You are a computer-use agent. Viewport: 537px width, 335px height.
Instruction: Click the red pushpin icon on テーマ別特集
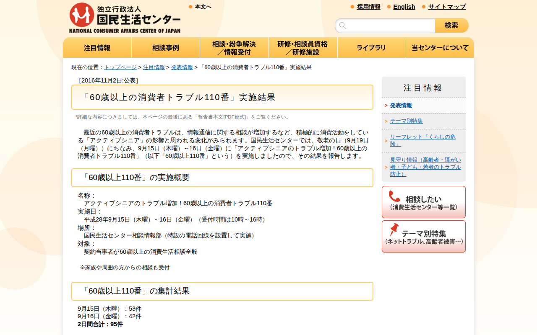(x=394, y=230)
